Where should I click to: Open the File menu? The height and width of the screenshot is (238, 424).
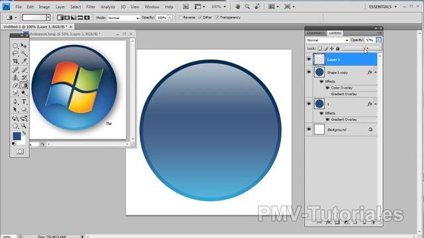pyautogui.click(x=19, y=7)
